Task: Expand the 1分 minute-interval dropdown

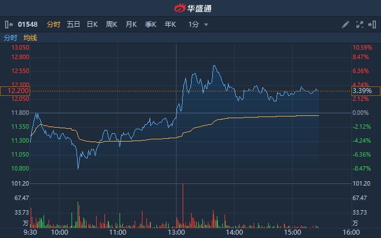Action: [198, 25]
